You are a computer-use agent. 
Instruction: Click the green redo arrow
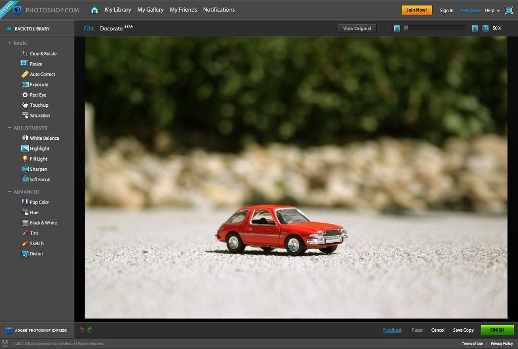click(90, 330)
